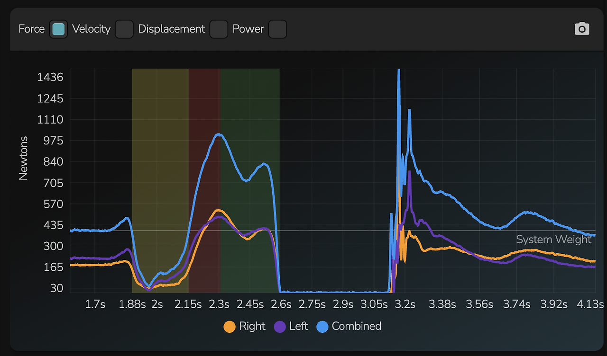Click the Displacement label text
The width and height of the screenshot is (607, 356).
tap(172, 29)
